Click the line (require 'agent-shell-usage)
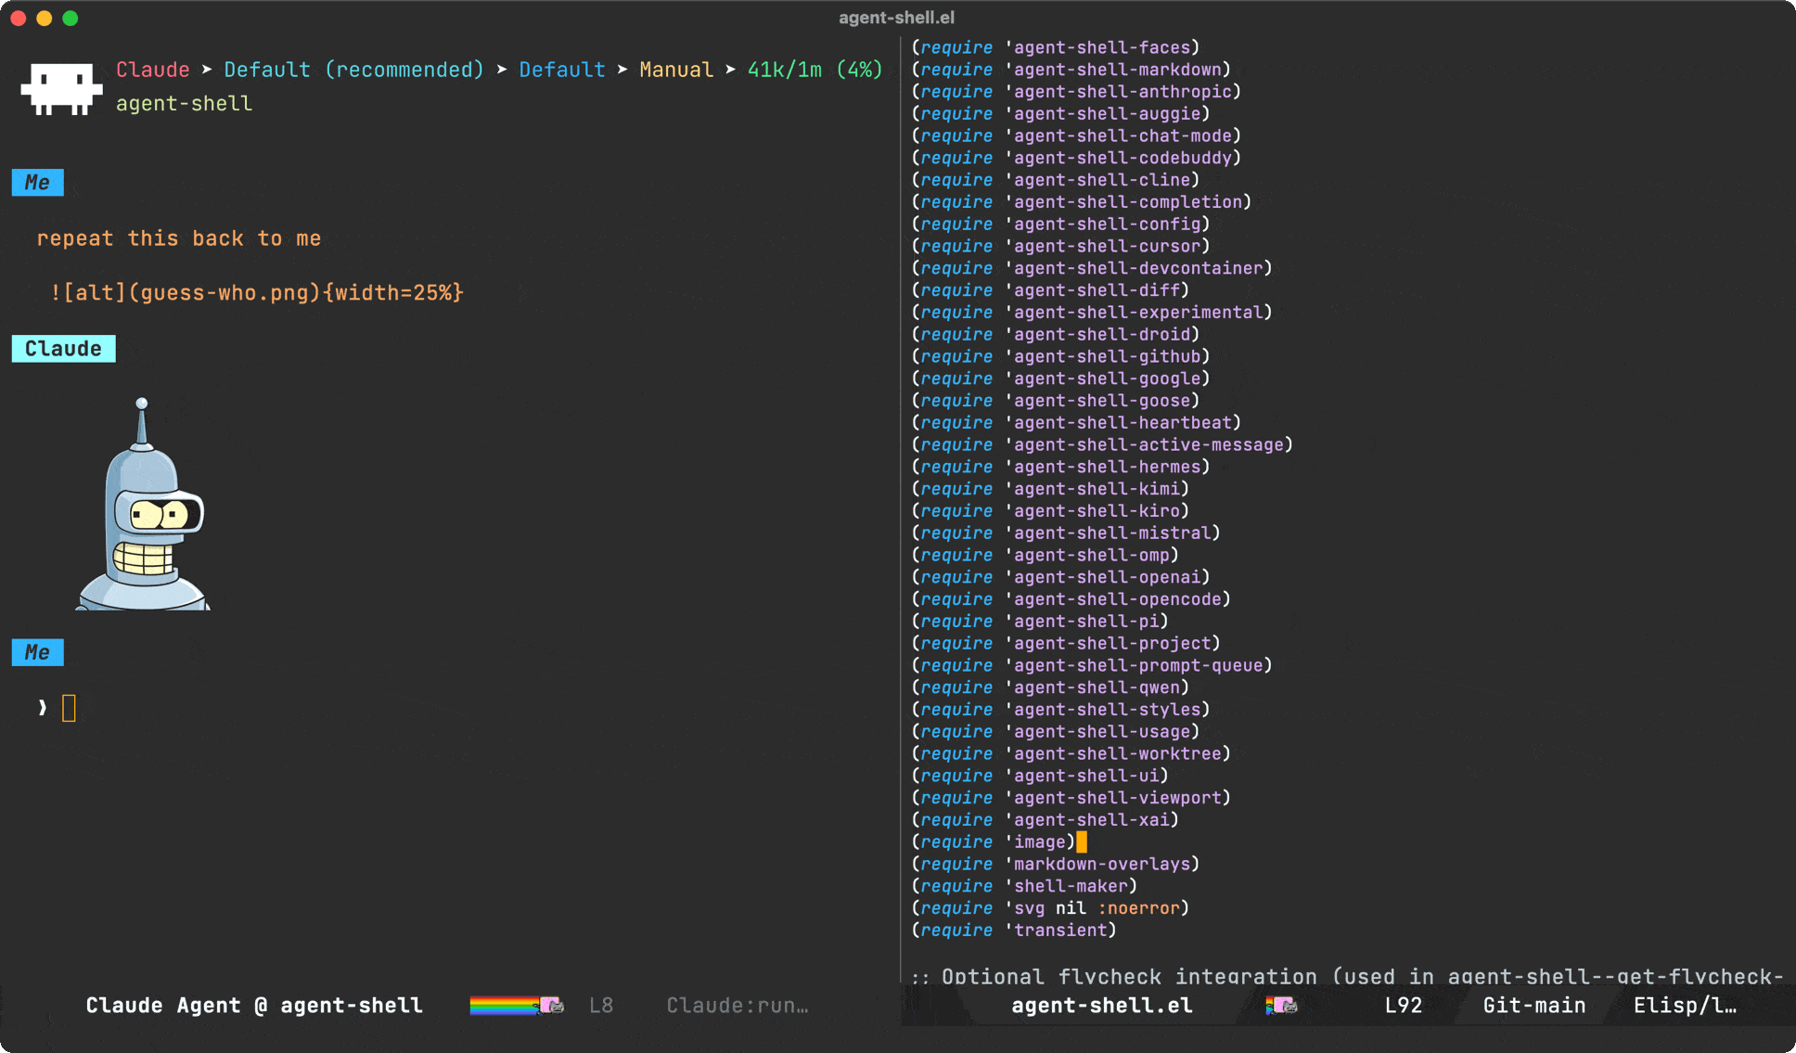Image resolution: width=1796 pixels, height=1053 pixels. [x=1056, y=732]
